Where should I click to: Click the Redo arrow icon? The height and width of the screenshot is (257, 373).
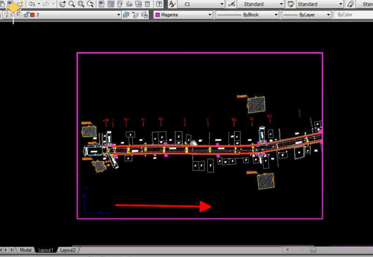pos(46,4)
